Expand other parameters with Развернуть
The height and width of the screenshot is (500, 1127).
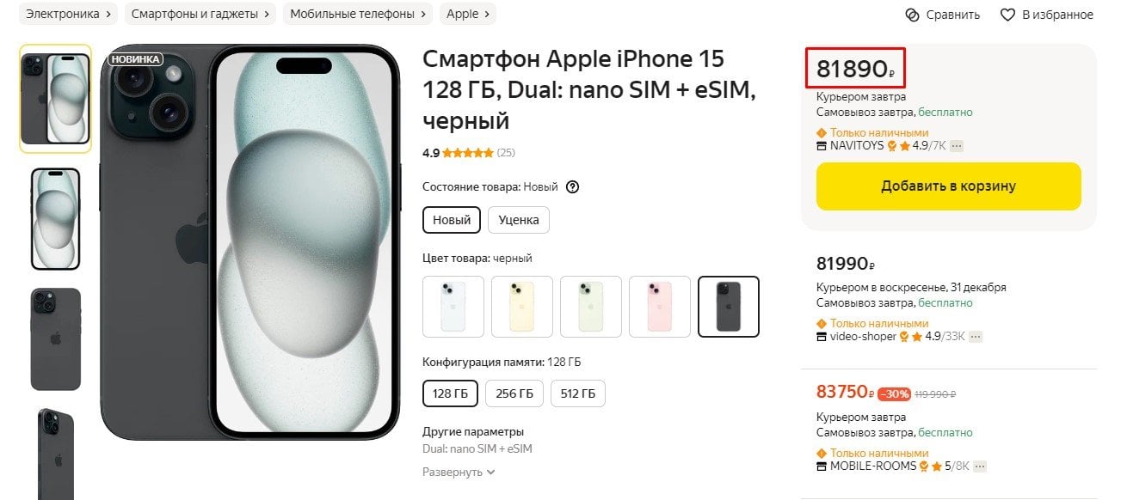(x=459, y=472)
